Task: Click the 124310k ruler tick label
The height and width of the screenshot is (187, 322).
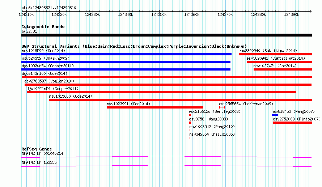Action: click(26, 14)
